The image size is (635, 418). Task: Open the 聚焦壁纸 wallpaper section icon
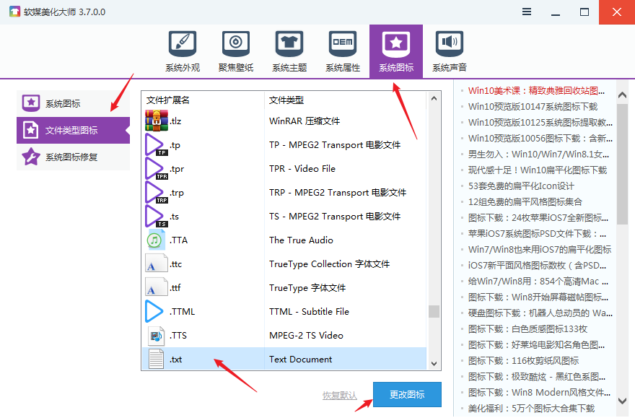[235, 44]
